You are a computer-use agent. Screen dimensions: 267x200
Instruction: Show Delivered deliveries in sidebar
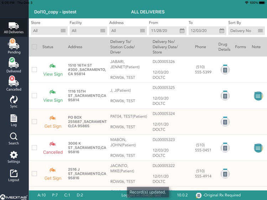point(14,65)
